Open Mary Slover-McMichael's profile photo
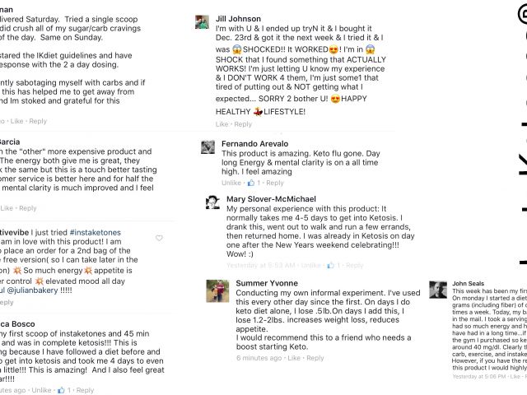 click(x=212, y=202)
